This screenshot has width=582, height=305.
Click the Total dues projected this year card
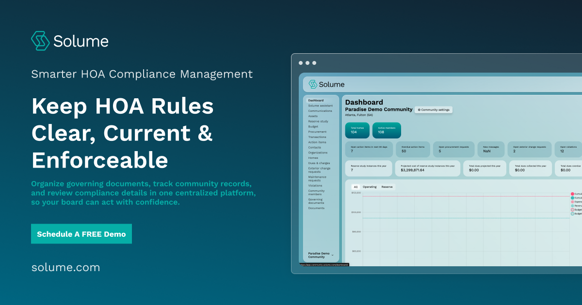[x=485, y=168]
